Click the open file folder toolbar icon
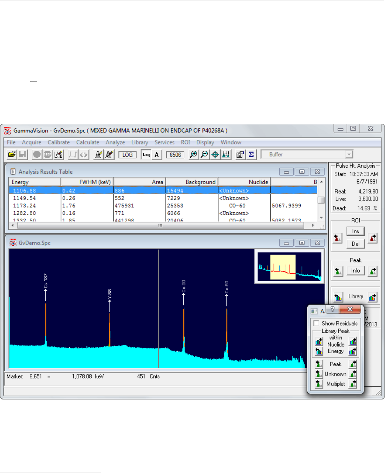The image size is (385, 473). 12,155
